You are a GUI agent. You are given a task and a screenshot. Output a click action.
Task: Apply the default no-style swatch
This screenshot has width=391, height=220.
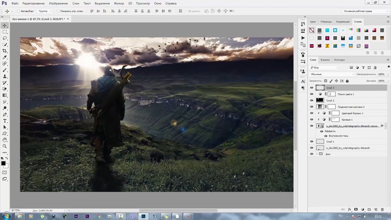point(312,30)
